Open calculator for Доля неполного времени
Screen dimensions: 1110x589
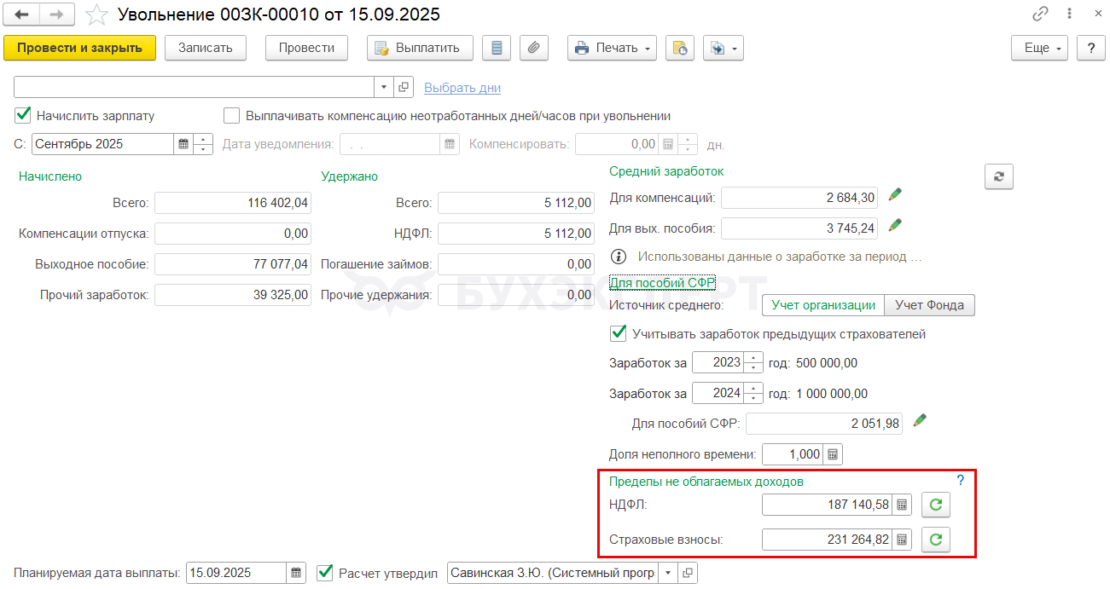pos(834,454)
